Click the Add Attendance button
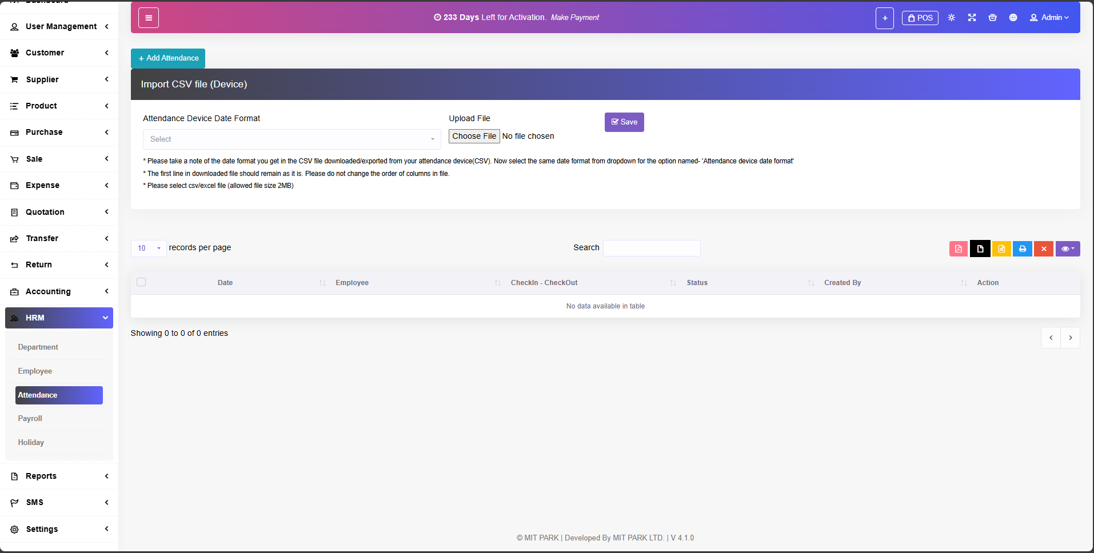The image size is (1094, 553). [168, 58]
